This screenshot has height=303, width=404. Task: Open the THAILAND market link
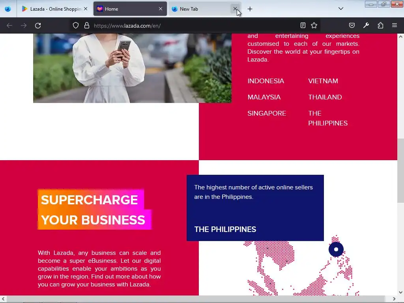coord(325,97)
